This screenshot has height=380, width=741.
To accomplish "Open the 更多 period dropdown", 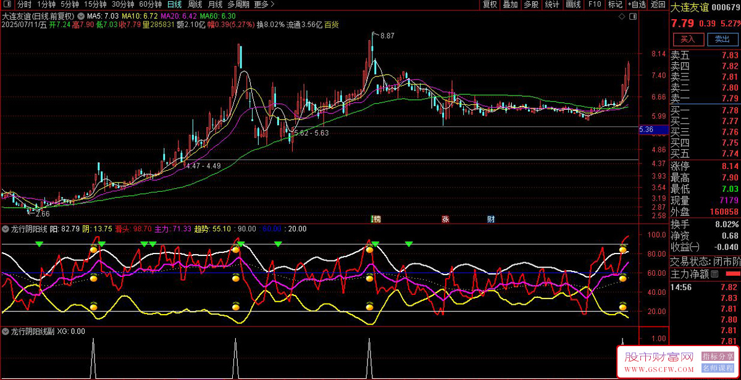I will 264,4.
